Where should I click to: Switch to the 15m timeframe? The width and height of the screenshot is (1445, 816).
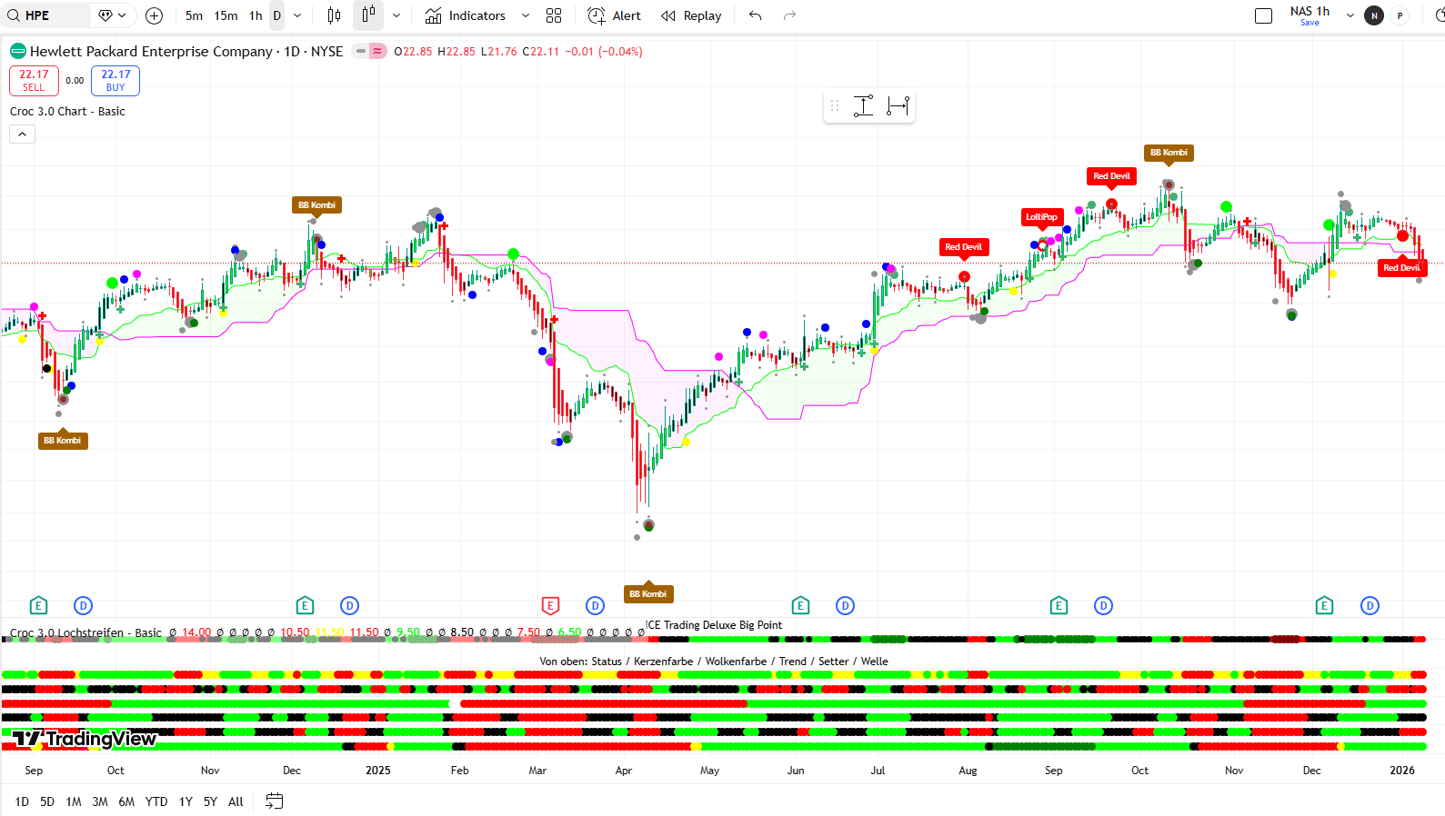click(x=226, y=15)
